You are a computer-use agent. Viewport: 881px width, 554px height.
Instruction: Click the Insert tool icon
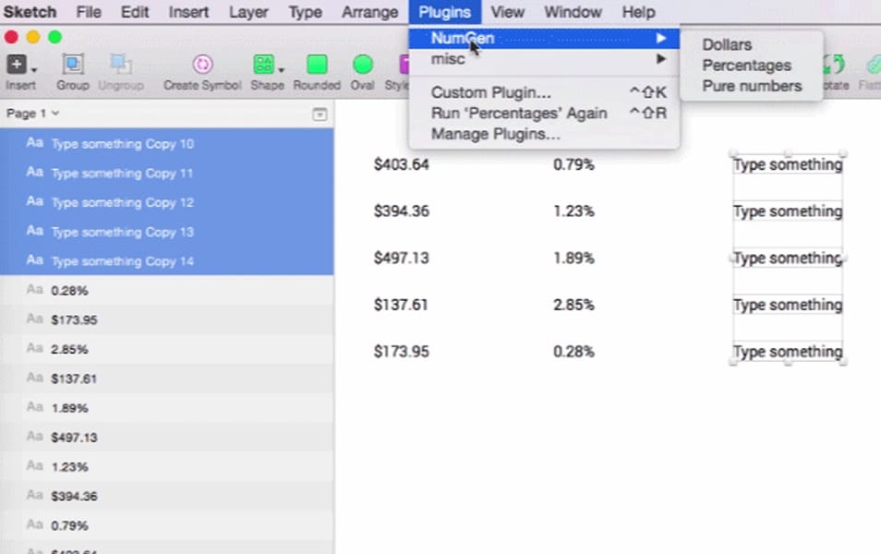tap(16, 64)
